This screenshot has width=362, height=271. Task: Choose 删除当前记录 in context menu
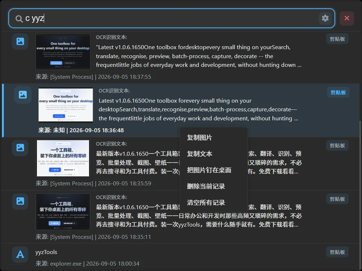214,186
